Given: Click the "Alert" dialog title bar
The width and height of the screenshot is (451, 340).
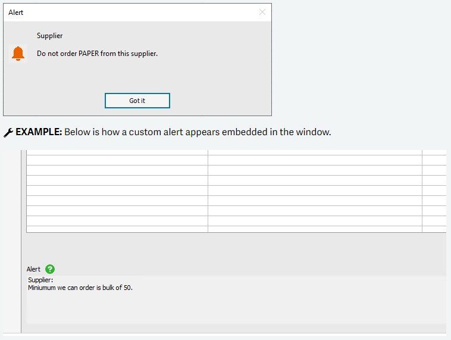Looking at the screenshot, I should click(x=119, y=12).
